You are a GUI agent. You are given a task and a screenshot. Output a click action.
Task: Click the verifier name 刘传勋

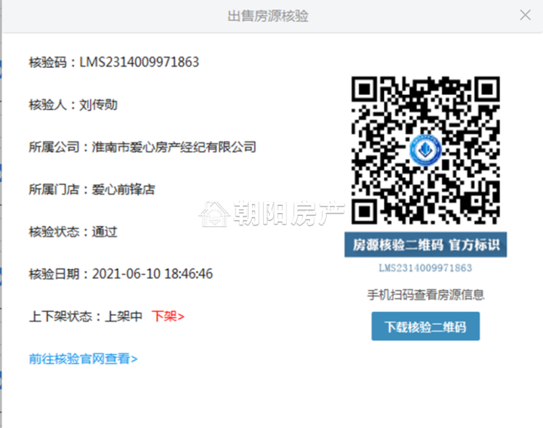tap(98, 105)
